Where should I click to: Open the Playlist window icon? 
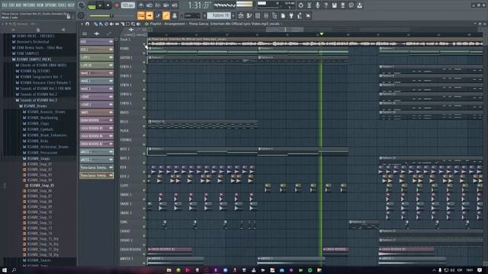coord(241,15)
